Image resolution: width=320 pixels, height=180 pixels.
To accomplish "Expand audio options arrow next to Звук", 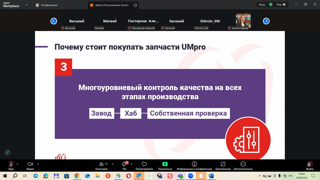I will coord(17,164).
